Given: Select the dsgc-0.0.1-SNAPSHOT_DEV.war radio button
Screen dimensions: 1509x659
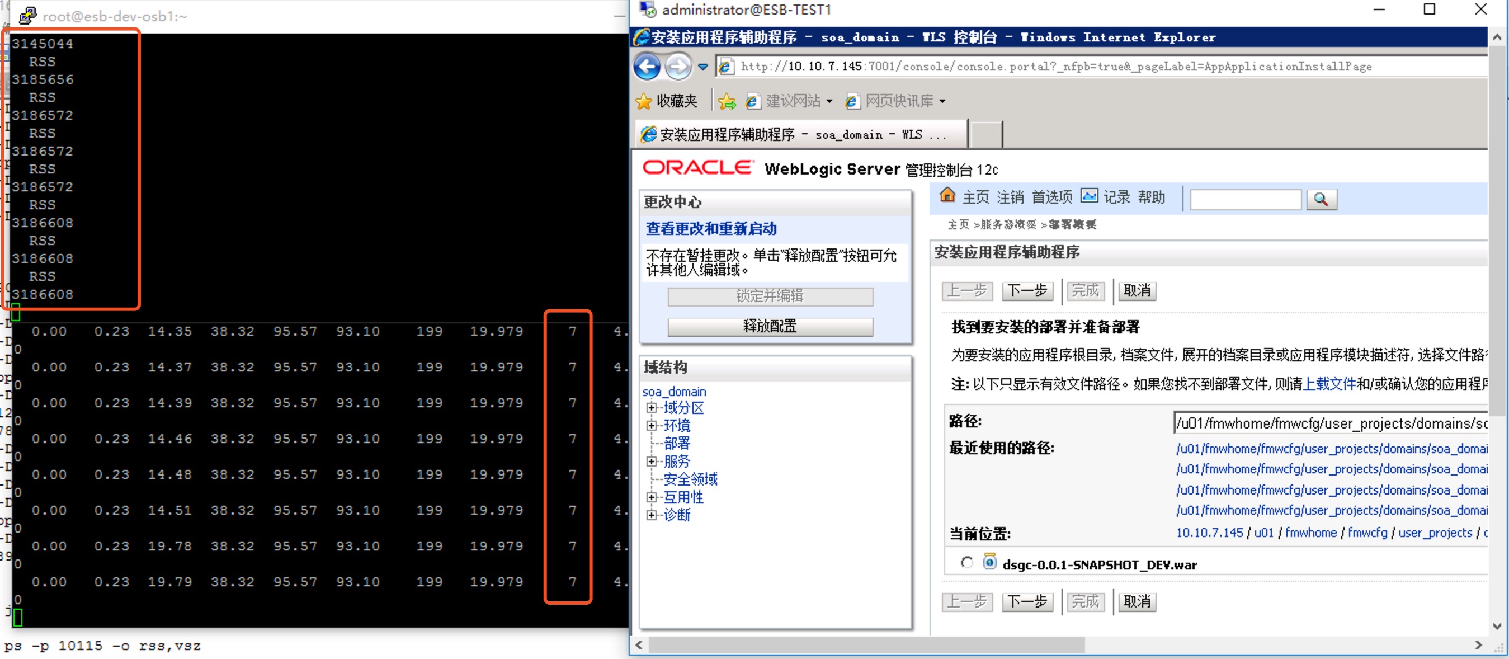Looking at the screenshot, I should (x=966, y=563).
